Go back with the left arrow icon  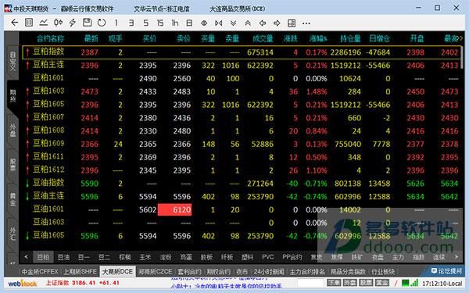(x=14, y=23)
